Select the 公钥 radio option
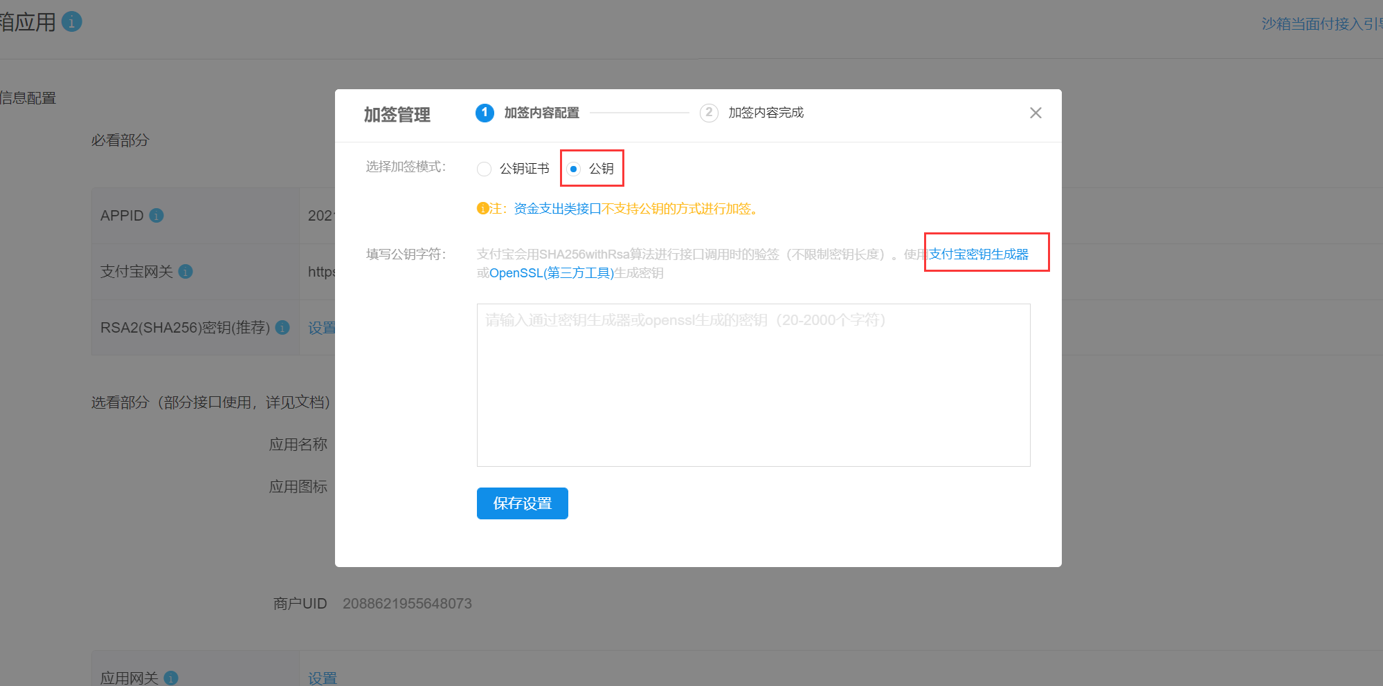The image size is (1383, 686). (x=573, y=169)
